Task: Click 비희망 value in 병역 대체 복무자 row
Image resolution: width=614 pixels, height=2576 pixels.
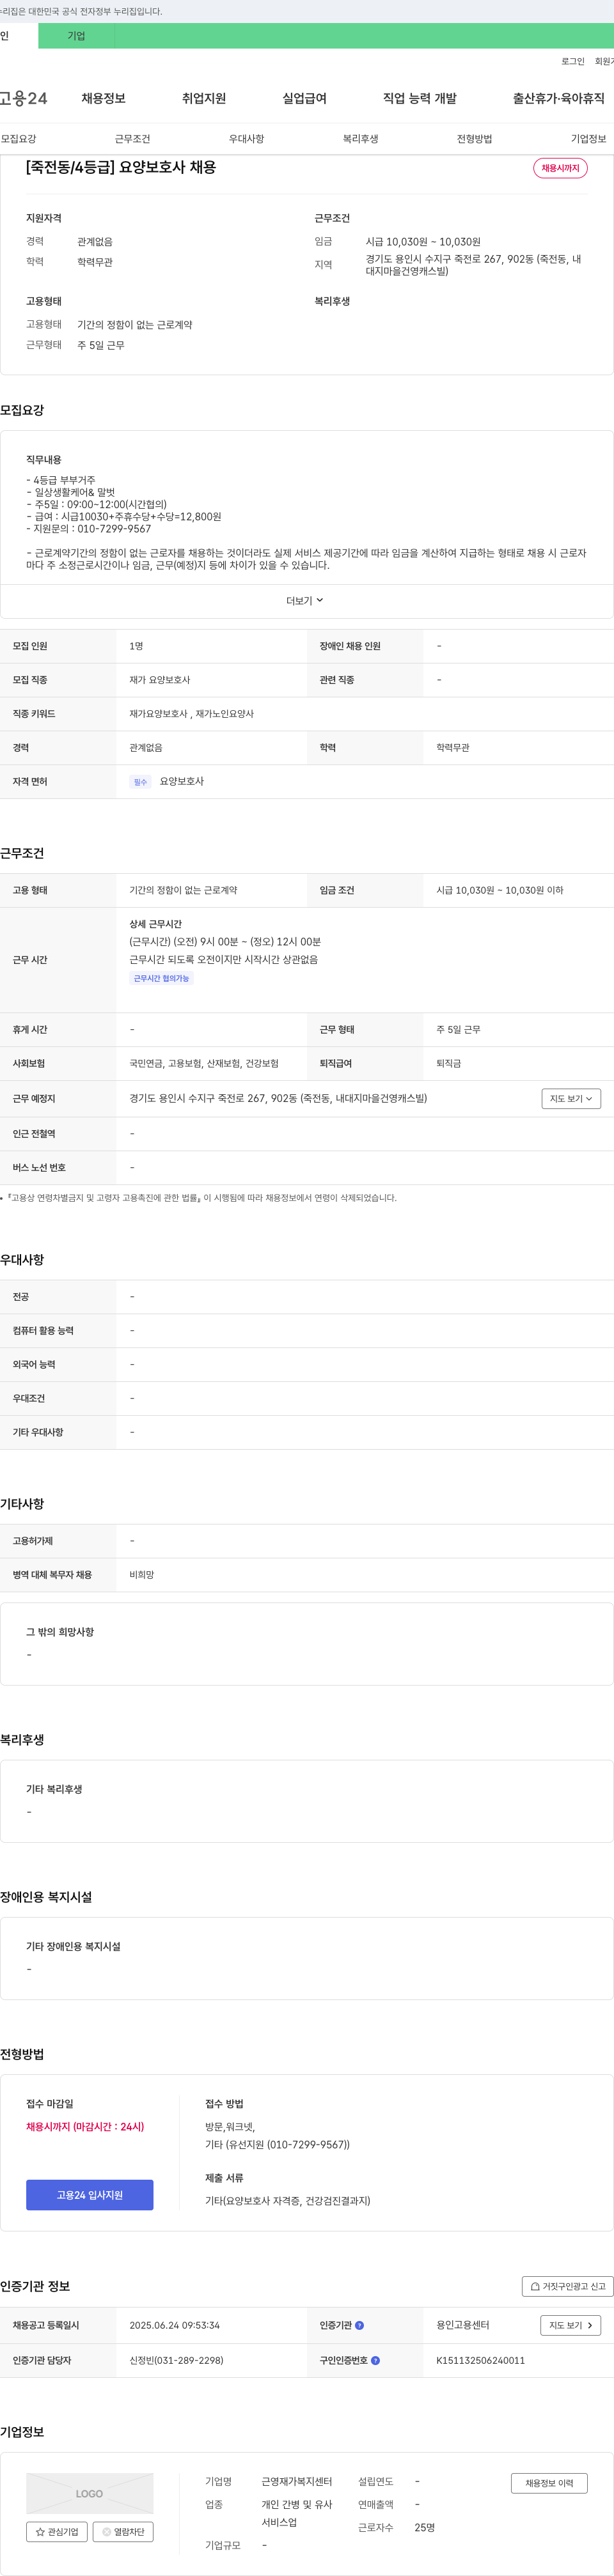Action: [141, 1575]
